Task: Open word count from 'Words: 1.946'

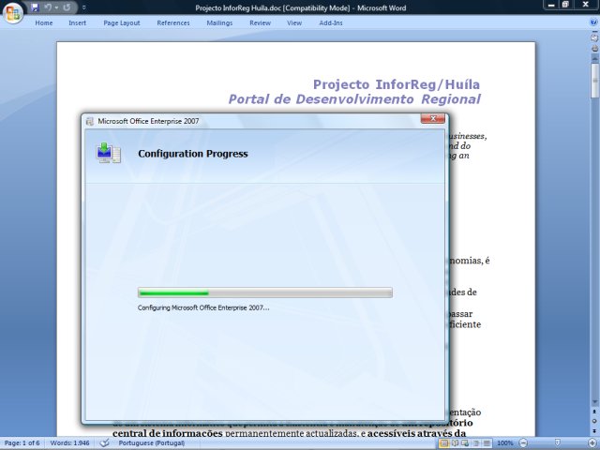Action: [x=69, y=443]
